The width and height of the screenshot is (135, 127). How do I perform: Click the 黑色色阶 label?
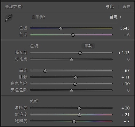tap(19, 90)
